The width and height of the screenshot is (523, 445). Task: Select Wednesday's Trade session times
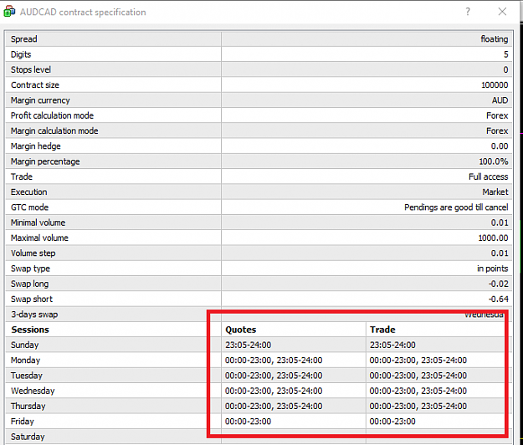coord(418,391)
